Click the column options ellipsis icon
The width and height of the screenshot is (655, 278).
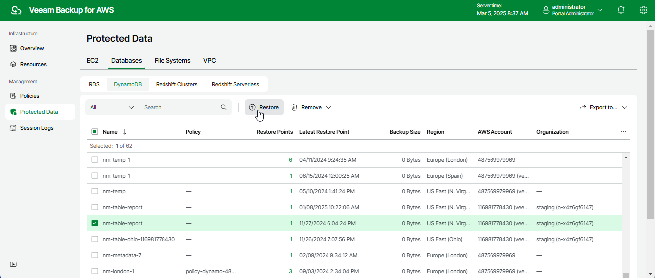click(624, 132)
